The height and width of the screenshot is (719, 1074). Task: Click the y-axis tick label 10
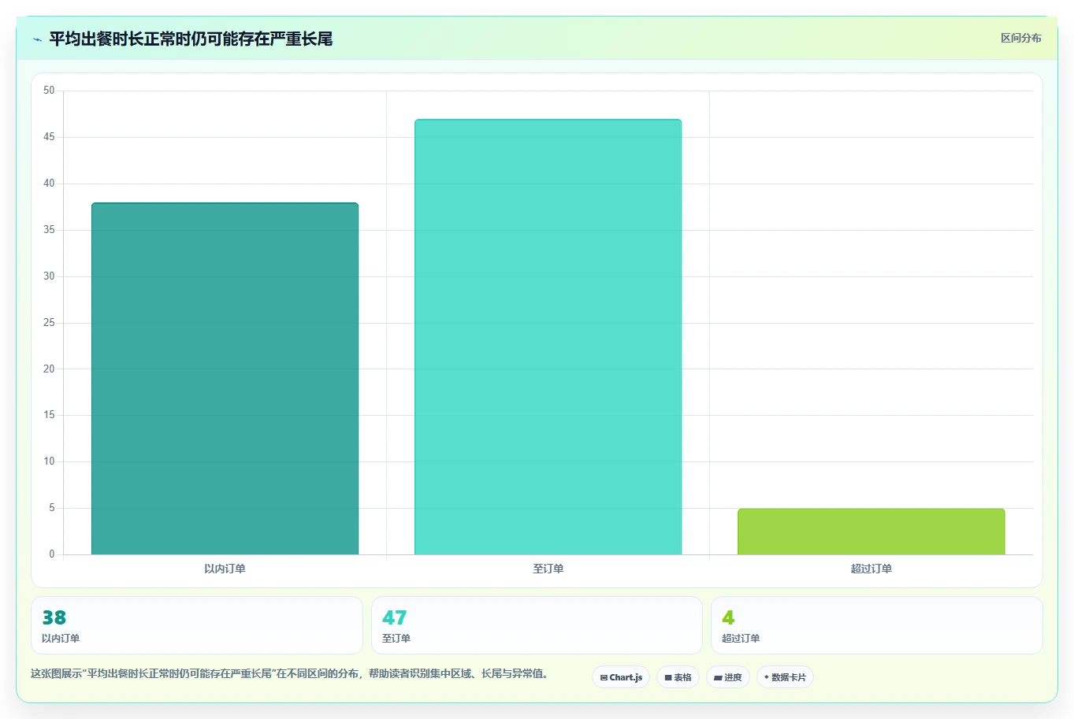(49, 461)
